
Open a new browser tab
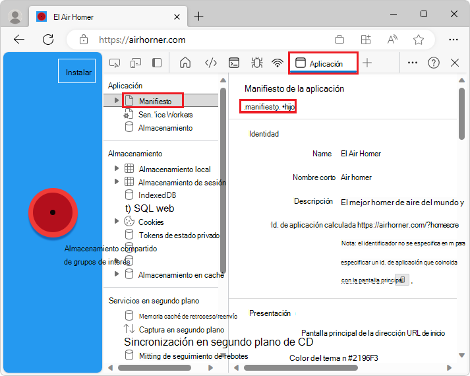tap(198, 16)
